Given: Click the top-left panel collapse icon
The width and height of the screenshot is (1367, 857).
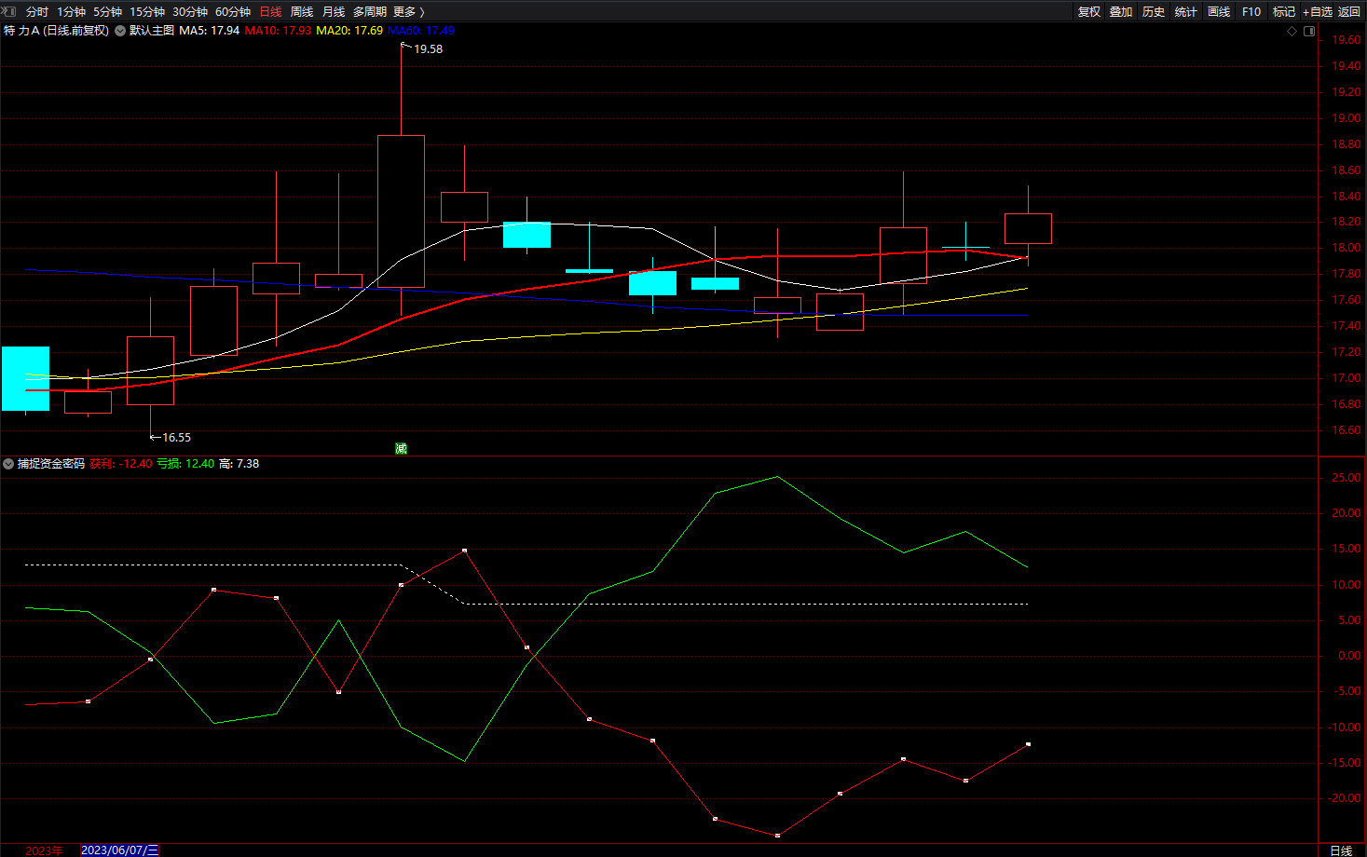Looking at the screenshot, I should point(9,11).
